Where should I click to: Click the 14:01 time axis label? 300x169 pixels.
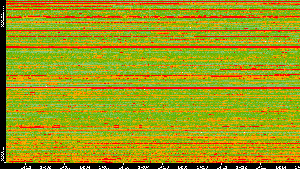pyautogui.click(x=26, y=167)
